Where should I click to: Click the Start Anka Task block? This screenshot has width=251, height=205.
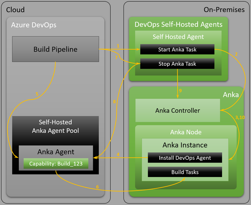pyautogui.click(x=177, y=49)
